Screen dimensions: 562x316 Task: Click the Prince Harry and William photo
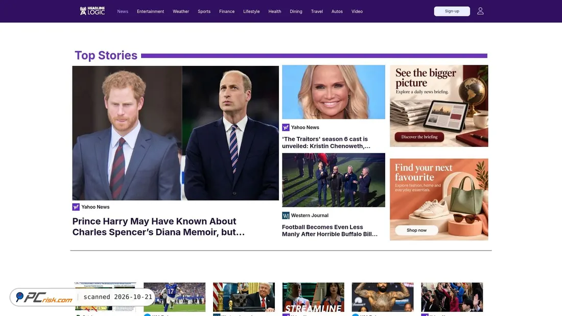176,133
